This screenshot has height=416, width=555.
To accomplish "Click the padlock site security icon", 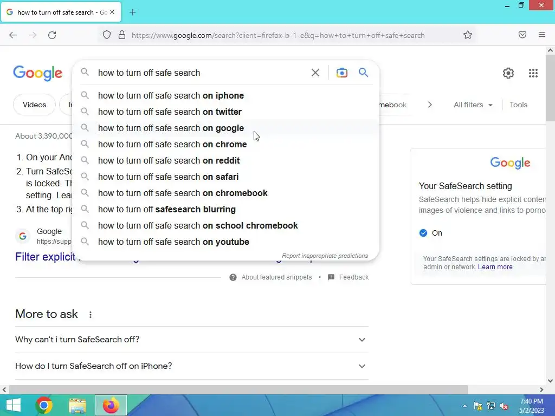I will point(122,35).
